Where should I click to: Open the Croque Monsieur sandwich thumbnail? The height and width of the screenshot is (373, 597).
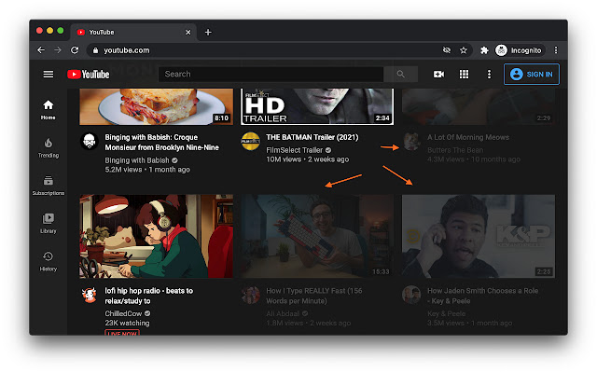click(156, 106)
